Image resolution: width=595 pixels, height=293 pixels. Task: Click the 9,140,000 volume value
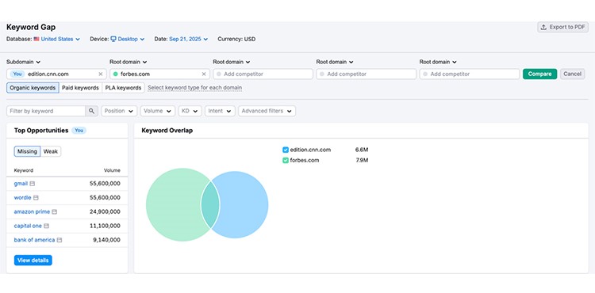(106, 240)
